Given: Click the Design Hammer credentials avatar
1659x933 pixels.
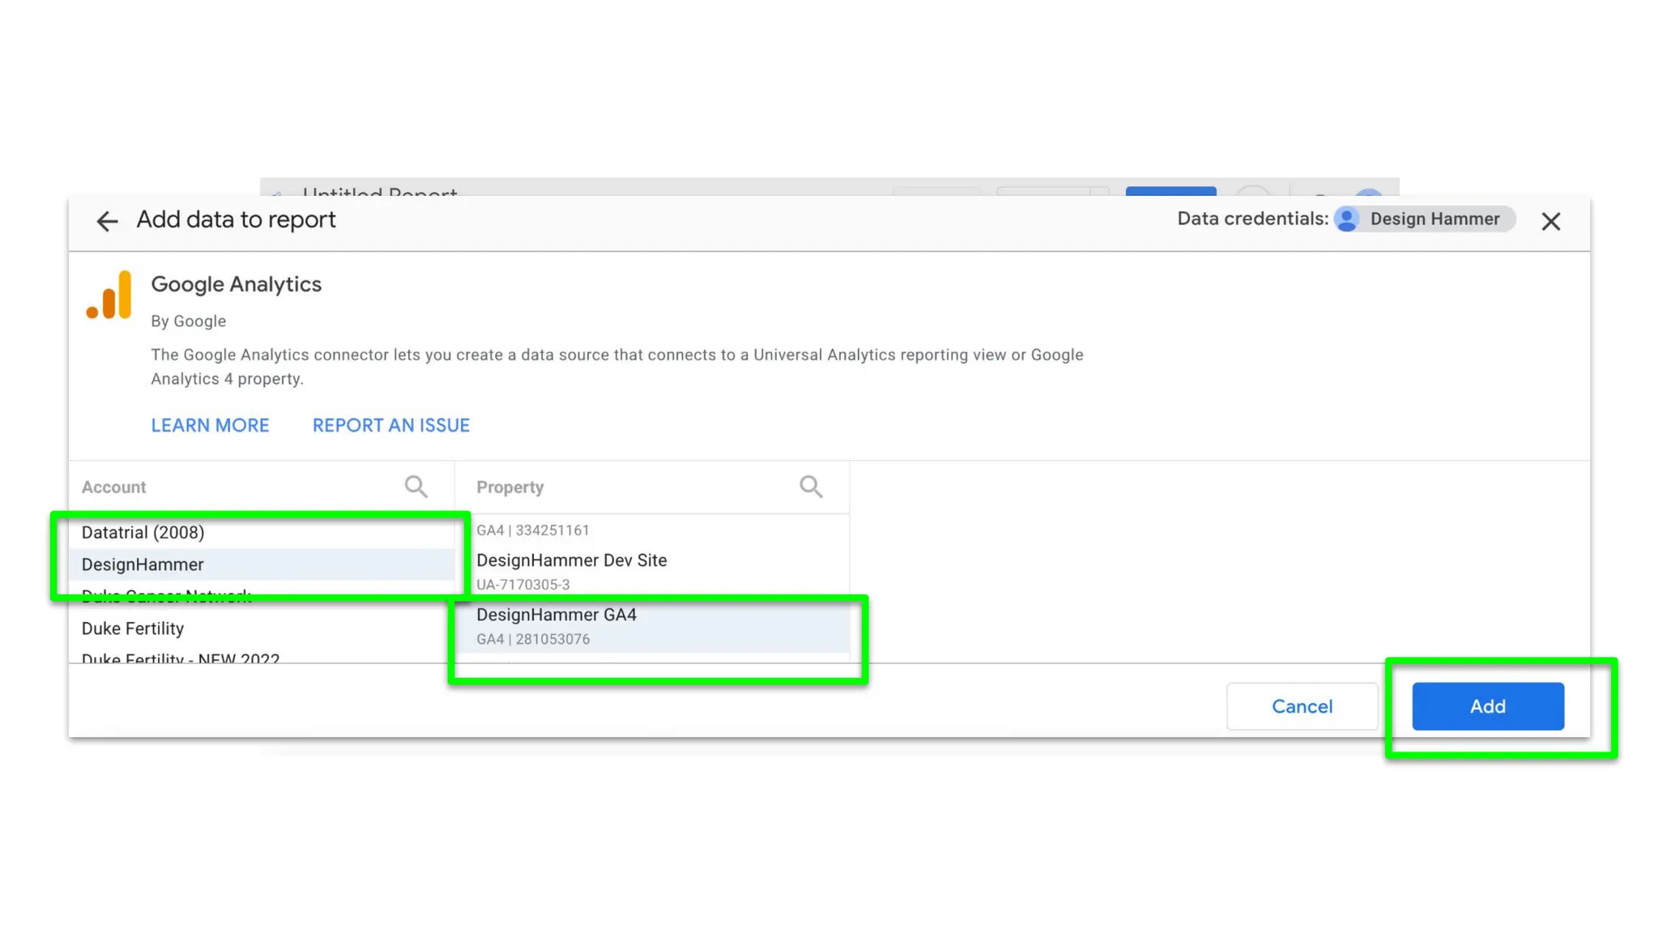Looking at the screenshot, I should pyautogui.click(x=1347, y=219).
